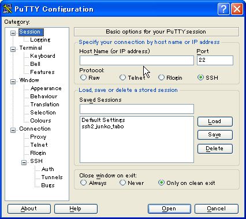This screenshot has width=246, height=219.
Task: Open the Features category
Action: 42,72
